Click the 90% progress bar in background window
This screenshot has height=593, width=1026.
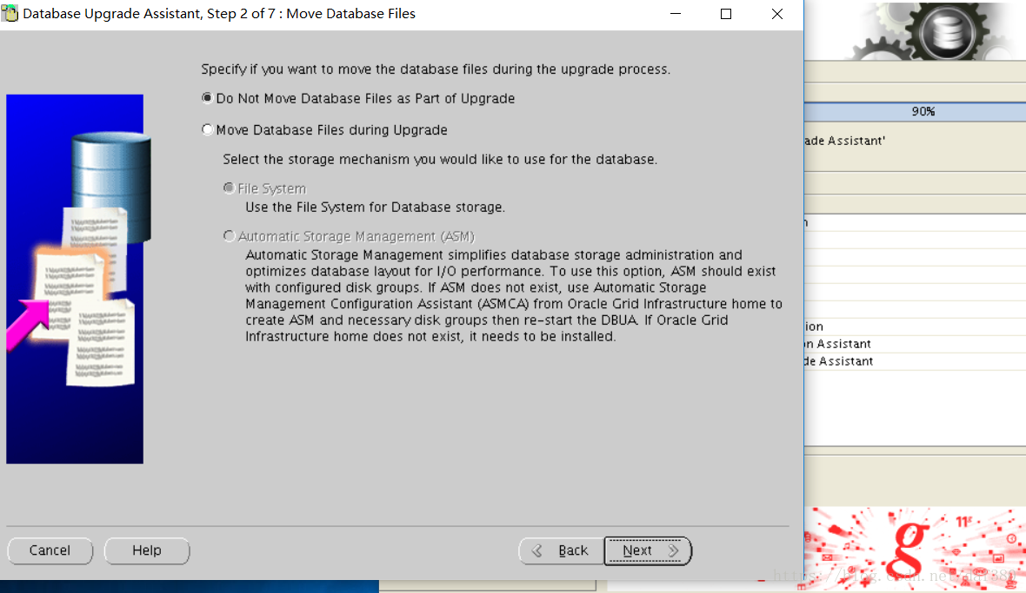point(915,112)
